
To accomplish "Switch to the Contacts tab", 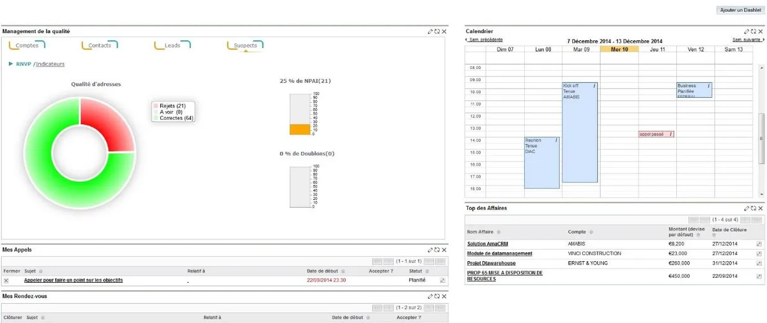I will pos(100,45).
